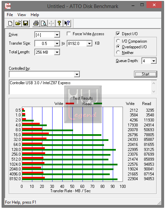166x209 pixels.
Task: Click the Read value 94853 for 1024.0
Action: (x=149, y=164)
